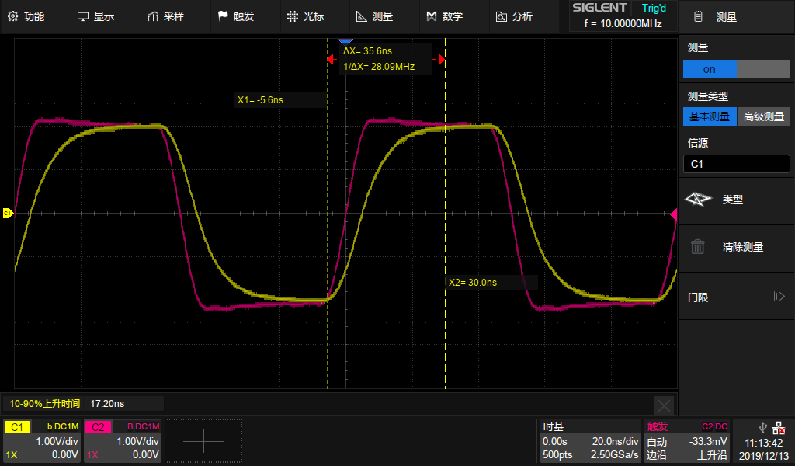Toggle the measurement on switch
Screen dimensions: 795x466
pyautogui.click(x=736, y=69)
